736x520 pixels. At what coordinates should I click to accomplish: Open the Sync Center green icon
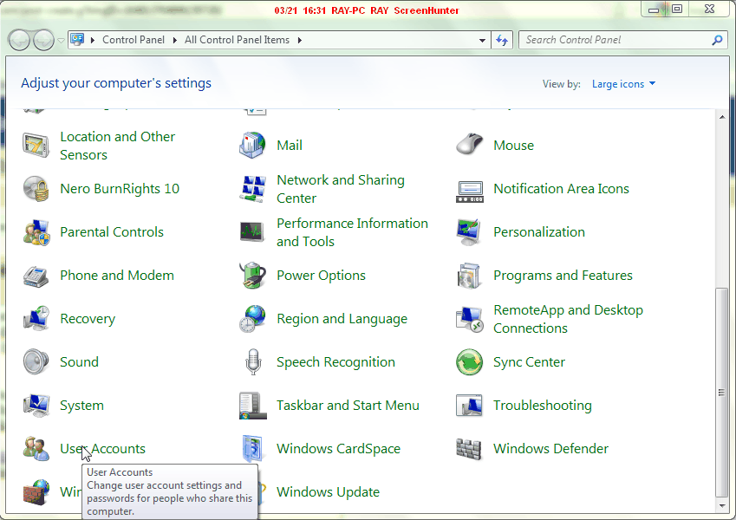tap(469, 362)
